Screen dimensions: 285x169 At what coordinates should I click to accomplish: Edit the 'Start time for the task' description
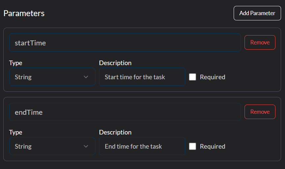pyautogui.click(x=142, y=77)
